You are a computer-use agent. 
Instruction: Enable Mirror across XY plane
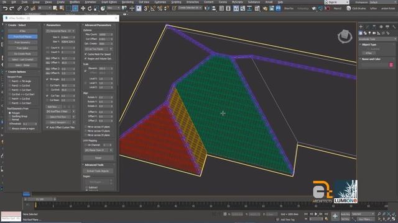pos(86,126)
